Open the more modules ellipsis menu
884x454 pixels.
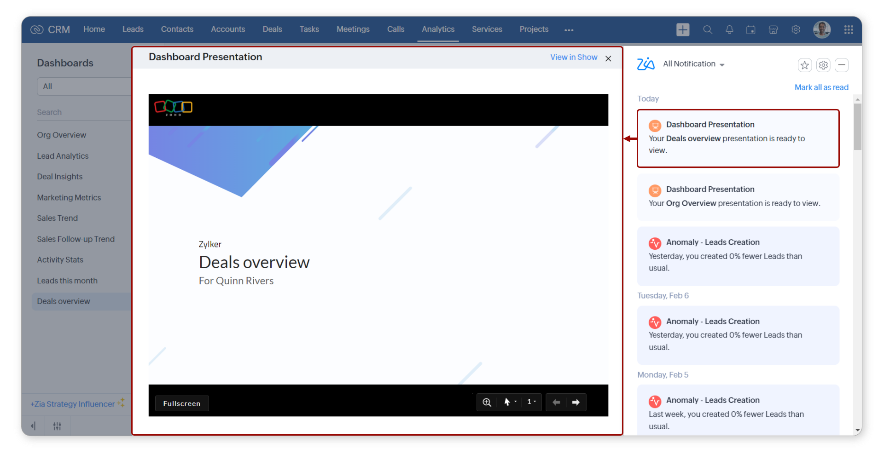coord(569,30)
